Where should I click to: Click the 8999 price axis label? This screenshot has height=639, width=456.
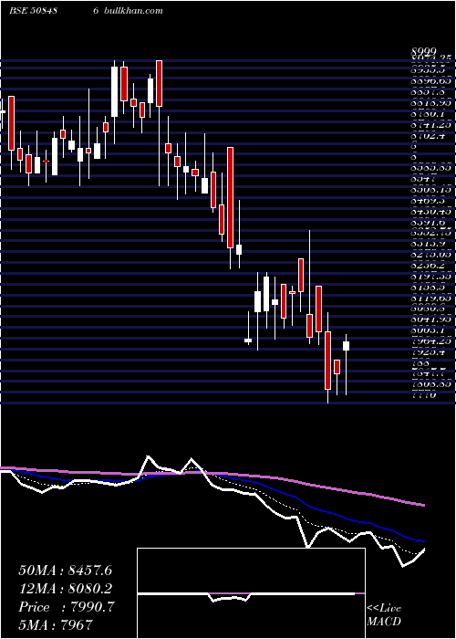(424, 51)
